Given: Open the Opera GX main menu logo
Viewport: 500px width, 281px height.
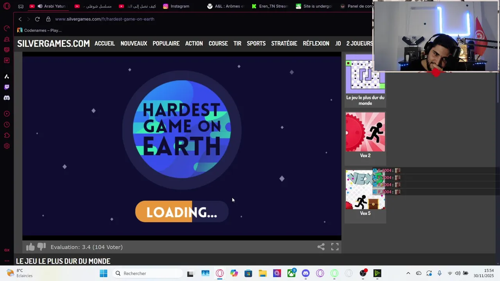Looking at the screenshot, I should 7,6.
